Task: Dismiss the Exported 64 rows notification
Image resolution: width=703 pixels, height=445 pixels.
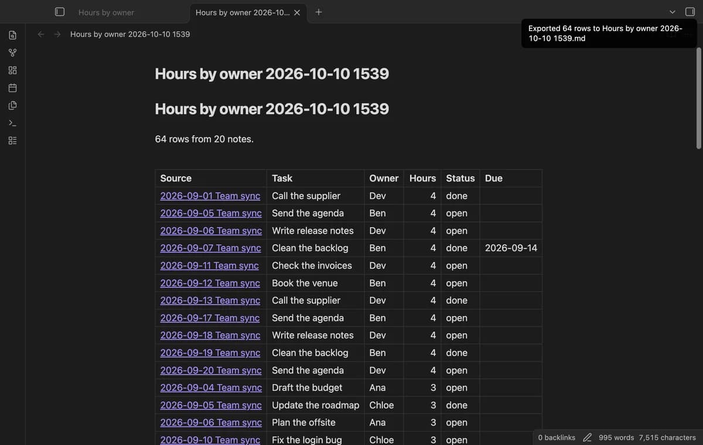Action: point(609,33)
